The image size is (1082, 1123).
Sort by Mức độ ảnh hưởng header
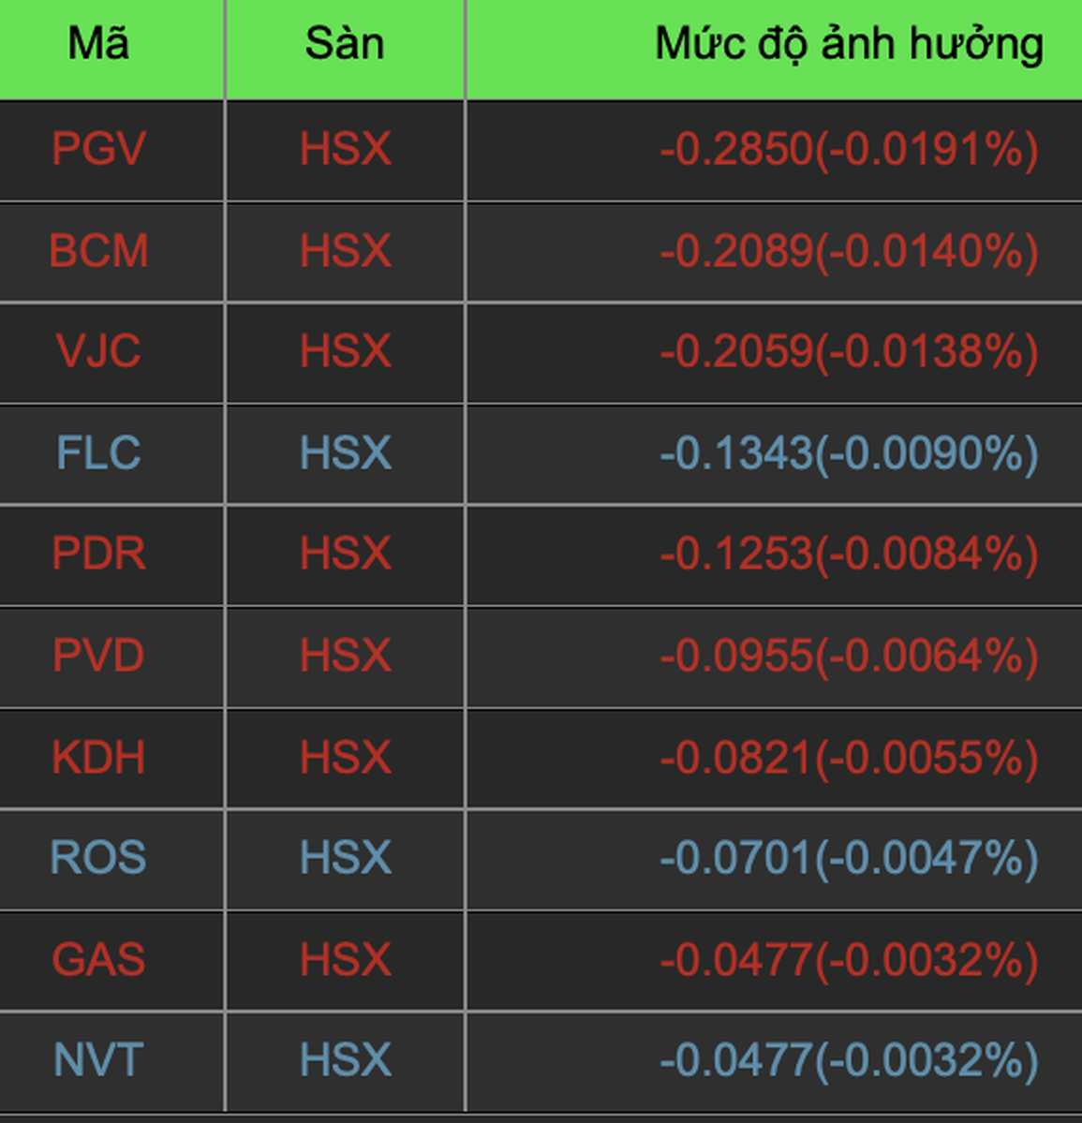(x=848, y=44)
